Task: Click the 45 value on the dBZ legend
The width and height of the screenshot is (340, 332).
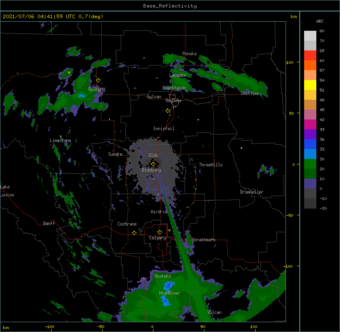Action: click(322, 110)
